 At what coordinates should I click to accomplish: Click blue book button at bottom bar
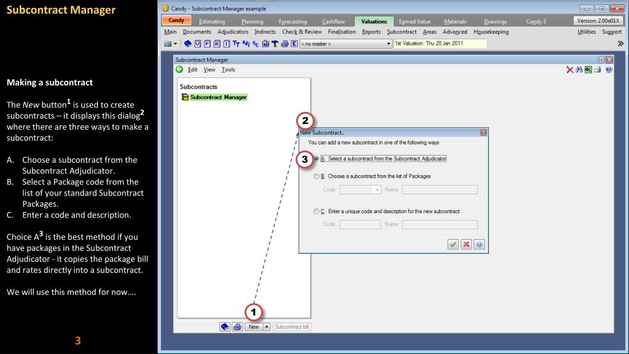coord(225,327)
